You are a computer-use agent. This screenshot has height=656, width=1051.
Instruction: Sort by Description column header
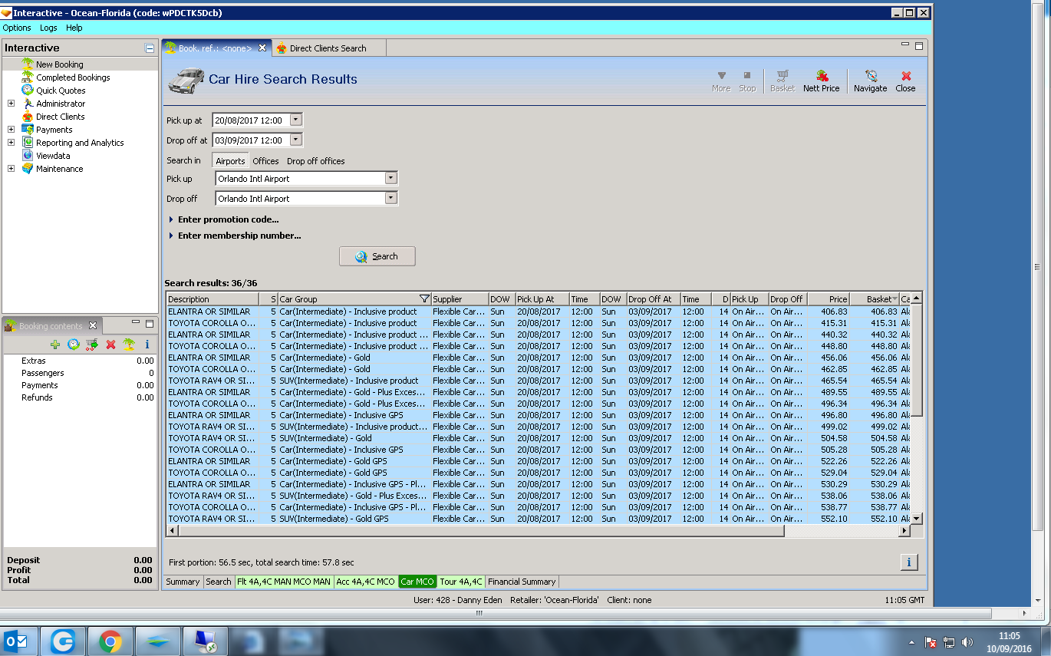point(213,299)
